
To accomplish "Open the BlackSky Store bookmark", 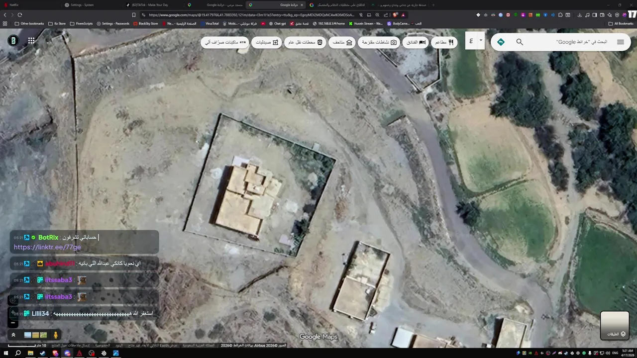I will pyautogui.click(x=146, y=23).
